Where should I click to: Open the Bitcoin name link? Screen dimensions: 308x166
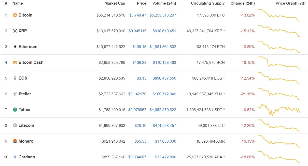(25, 15)
